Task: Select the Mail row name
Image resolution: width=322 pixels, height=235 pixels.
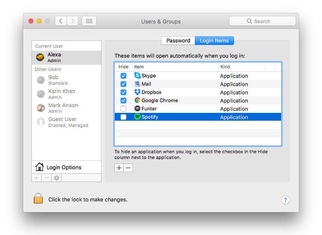Action: coord(146,84)
